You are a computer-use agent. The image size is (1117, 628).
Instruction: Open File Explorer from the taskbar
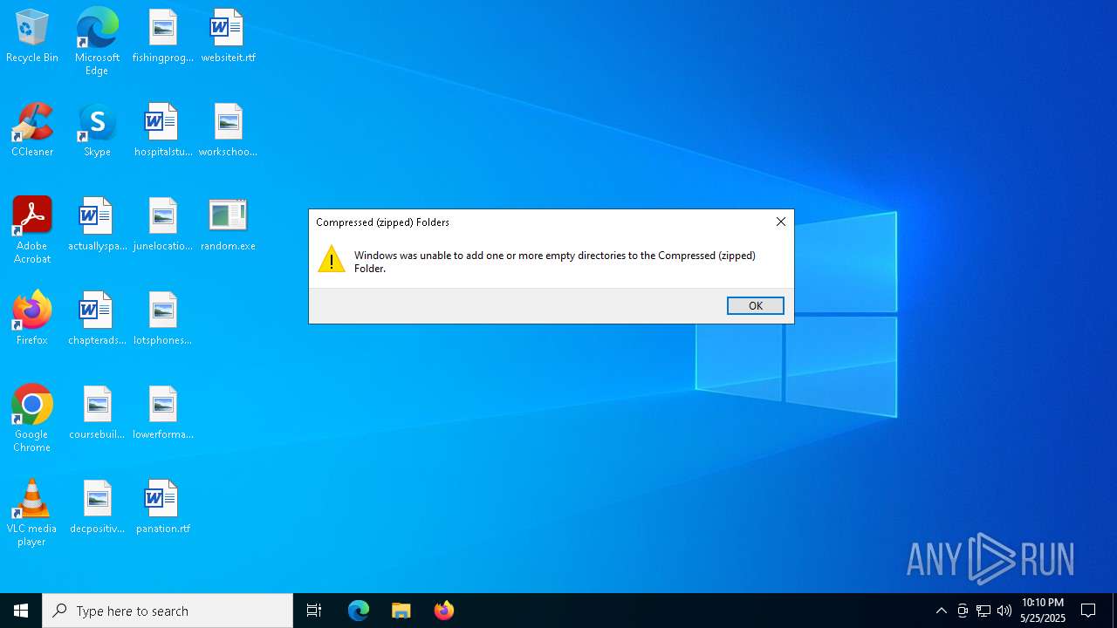(401, 611)
